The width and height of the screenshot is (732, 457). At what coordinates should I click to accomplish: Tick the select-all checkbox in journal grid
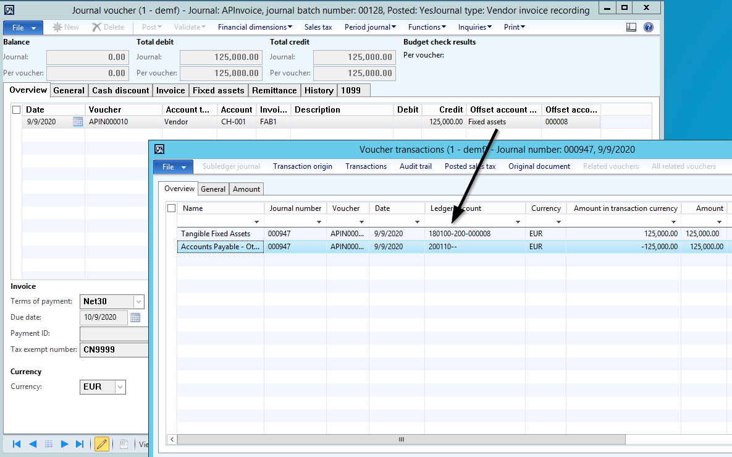(x=17, y=110)
